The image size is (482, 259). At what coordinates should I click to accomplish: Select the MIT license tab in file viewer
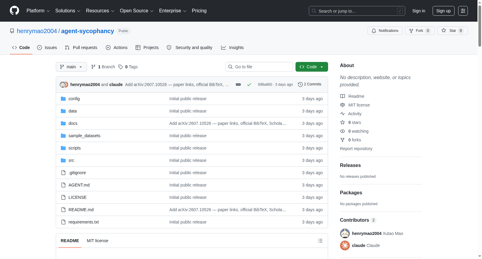(x=98, y=241)
